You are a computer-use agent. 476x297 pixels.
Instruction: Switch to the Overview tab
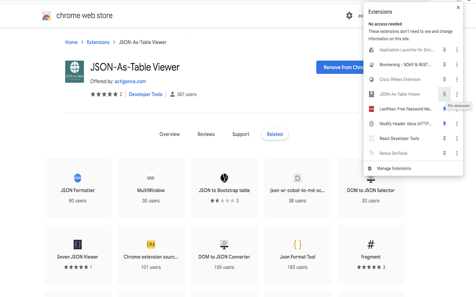tap(170, 134)
